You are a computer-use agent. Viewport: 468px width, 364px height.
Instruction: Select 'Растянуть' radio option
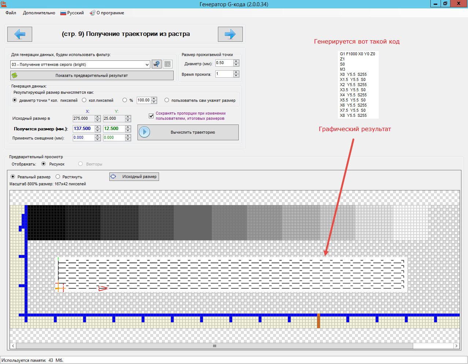point(58,177)
